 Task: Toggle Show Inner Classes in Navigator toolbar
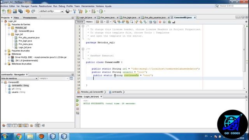(x=26, y=125)
